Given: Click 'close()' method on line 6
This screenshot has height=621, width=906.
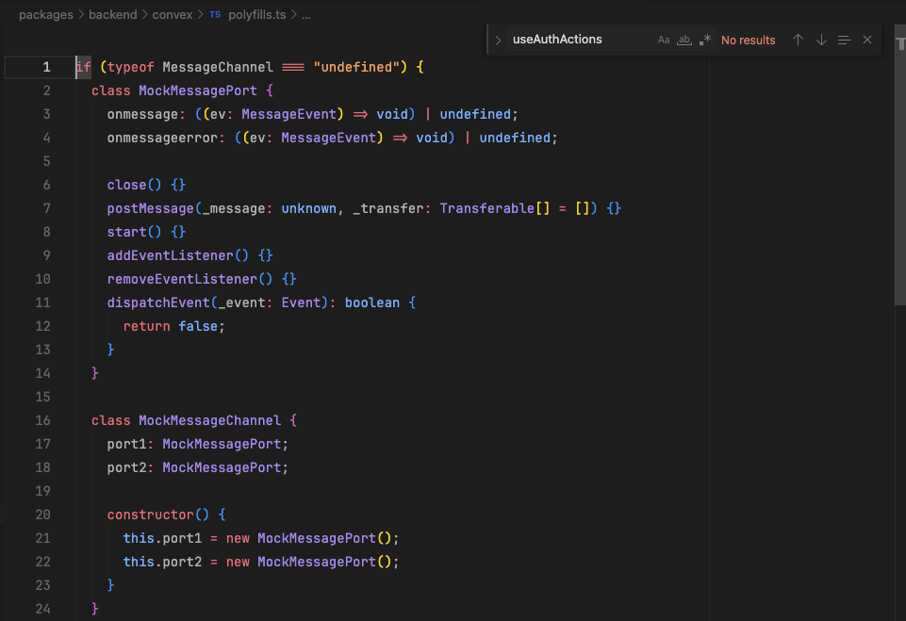Looking at the screenshot, I should pyautogui.click(x=134, y=185).
